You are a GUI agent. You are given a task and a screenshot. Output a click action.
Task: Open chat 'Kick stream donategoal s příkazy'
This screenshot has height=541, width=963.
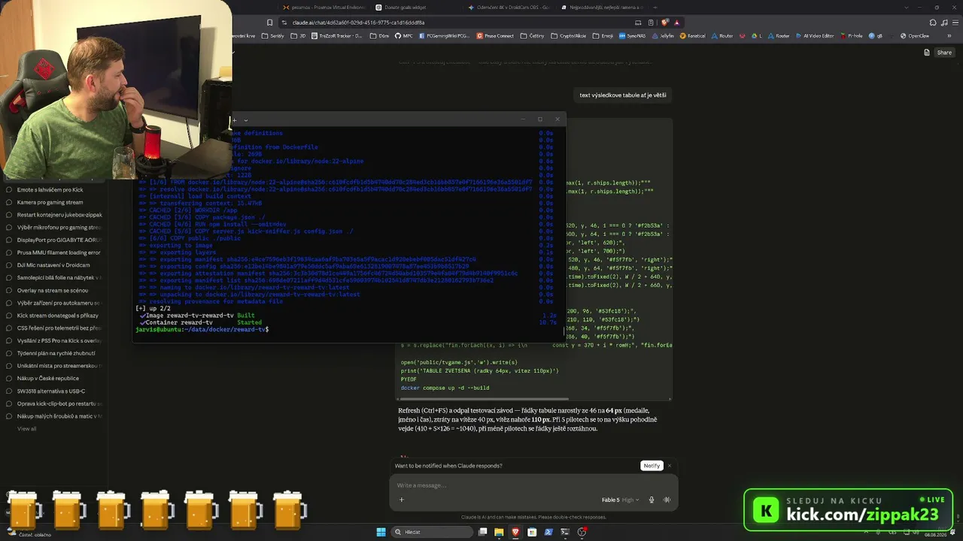[54, 316]
